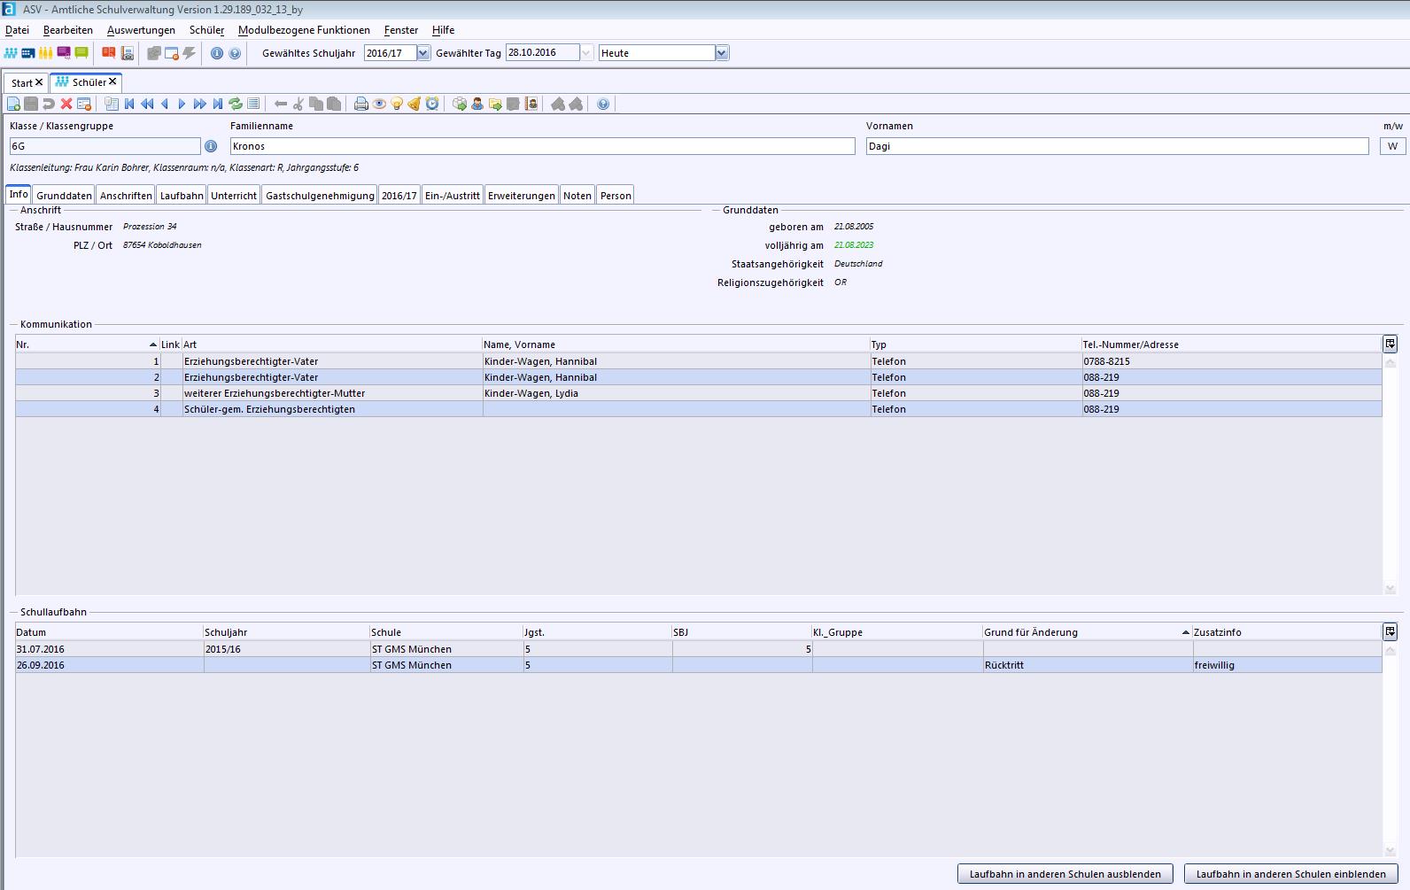Viewport: 1410px width, 890px height.
Task: Click the alarm clock icon
Action: (x=432, y=104)
